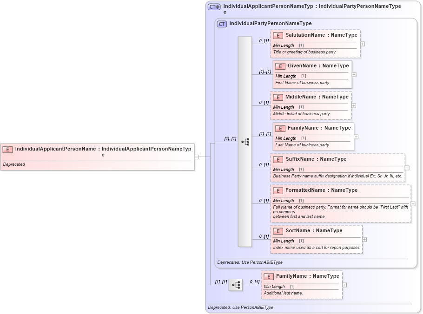423x314 pixels.
Task: Expand the additional FamilyName plus button
Action: click(x=344, y=284)
